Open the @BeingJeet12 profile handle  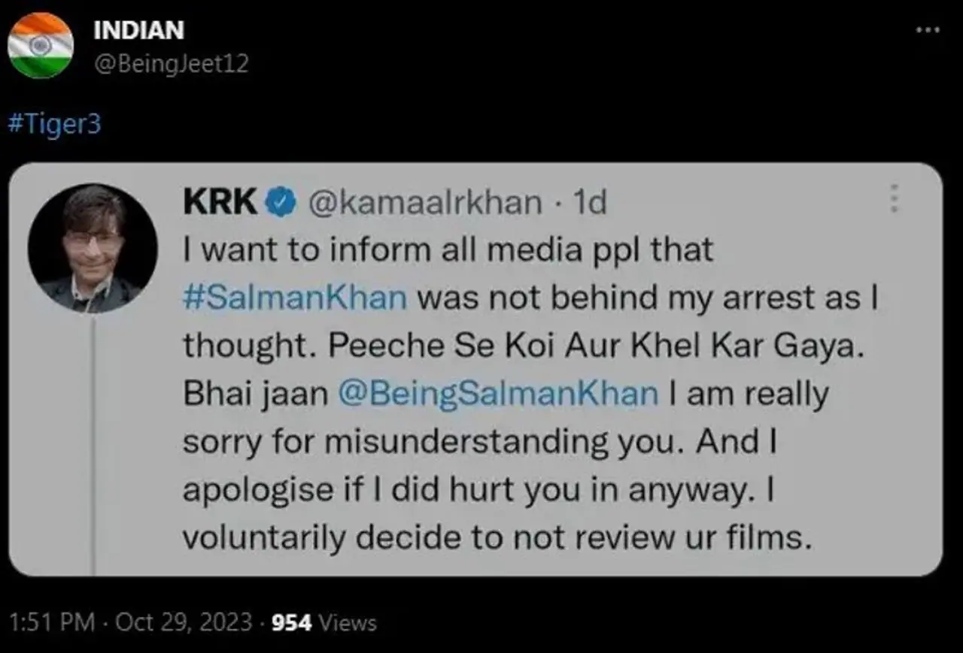[x=169, y=65]
